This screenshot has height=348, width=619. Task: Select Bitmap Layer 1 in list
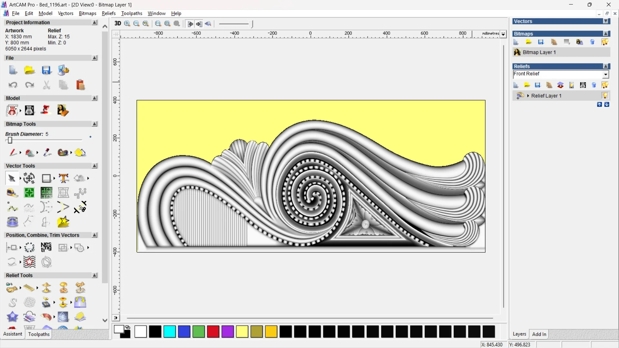click(539, 52)
